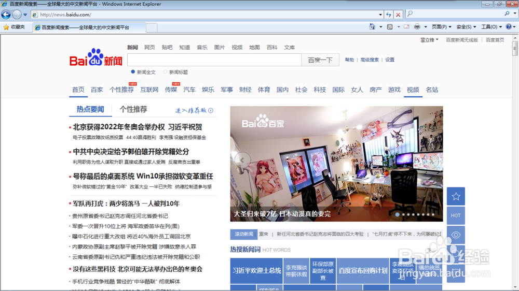
Task: Click the last slide indicator dot on banner
Action: pos(433,214)
